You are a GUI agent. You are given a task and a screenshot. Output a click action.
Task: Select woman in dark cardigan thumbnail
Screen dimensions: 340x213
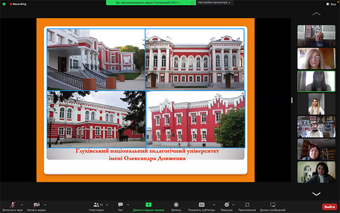click(316, 172)
